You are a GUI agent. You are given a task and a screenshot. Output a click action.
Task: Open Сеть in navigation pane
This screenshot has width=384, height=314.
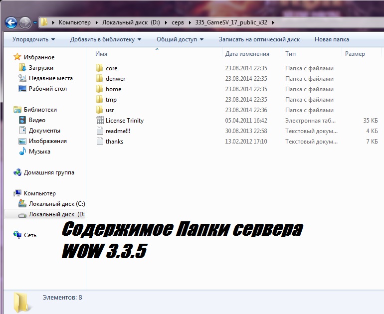pyautogui.click(x=30, y=235)
